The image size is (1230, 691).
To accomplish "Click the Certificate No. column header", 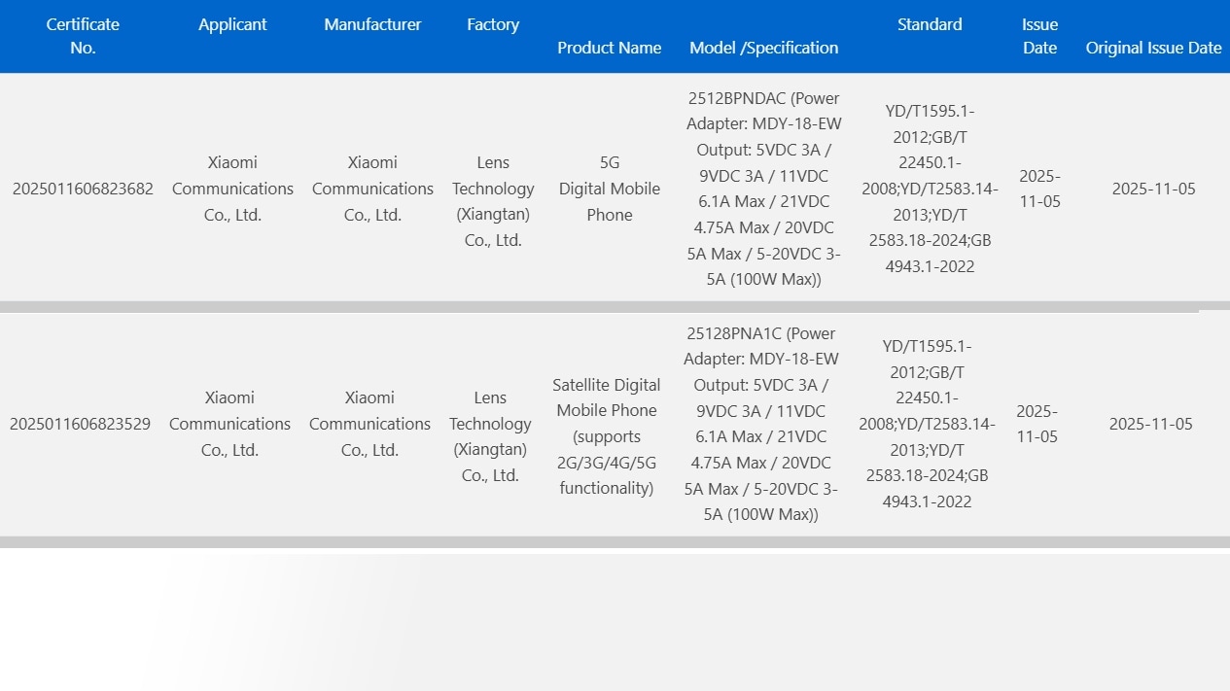I will pos(83,36).
